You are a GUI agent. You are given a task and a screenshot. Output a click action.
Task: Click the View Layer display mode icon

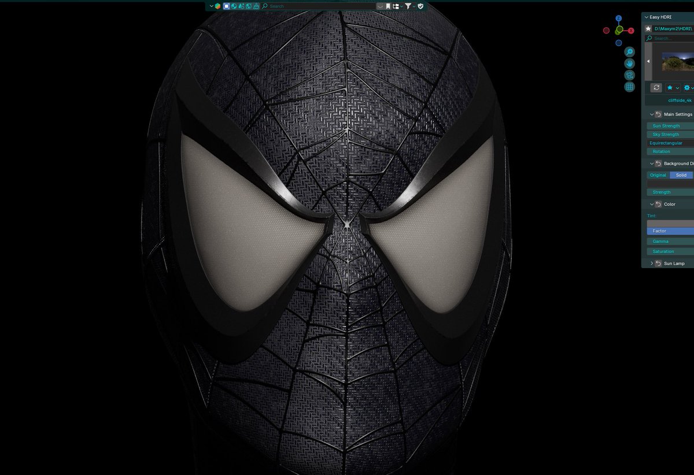217,6
